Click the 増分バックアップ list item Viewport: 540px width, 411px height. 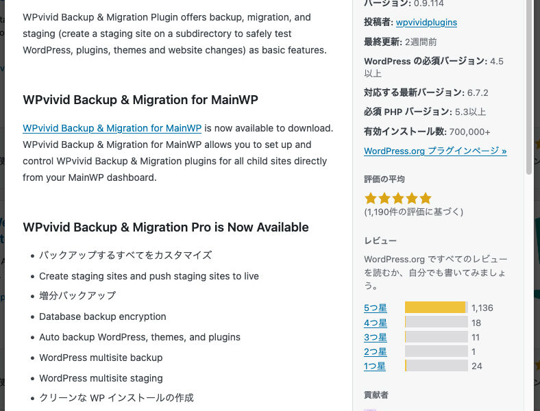coord(77,296)
